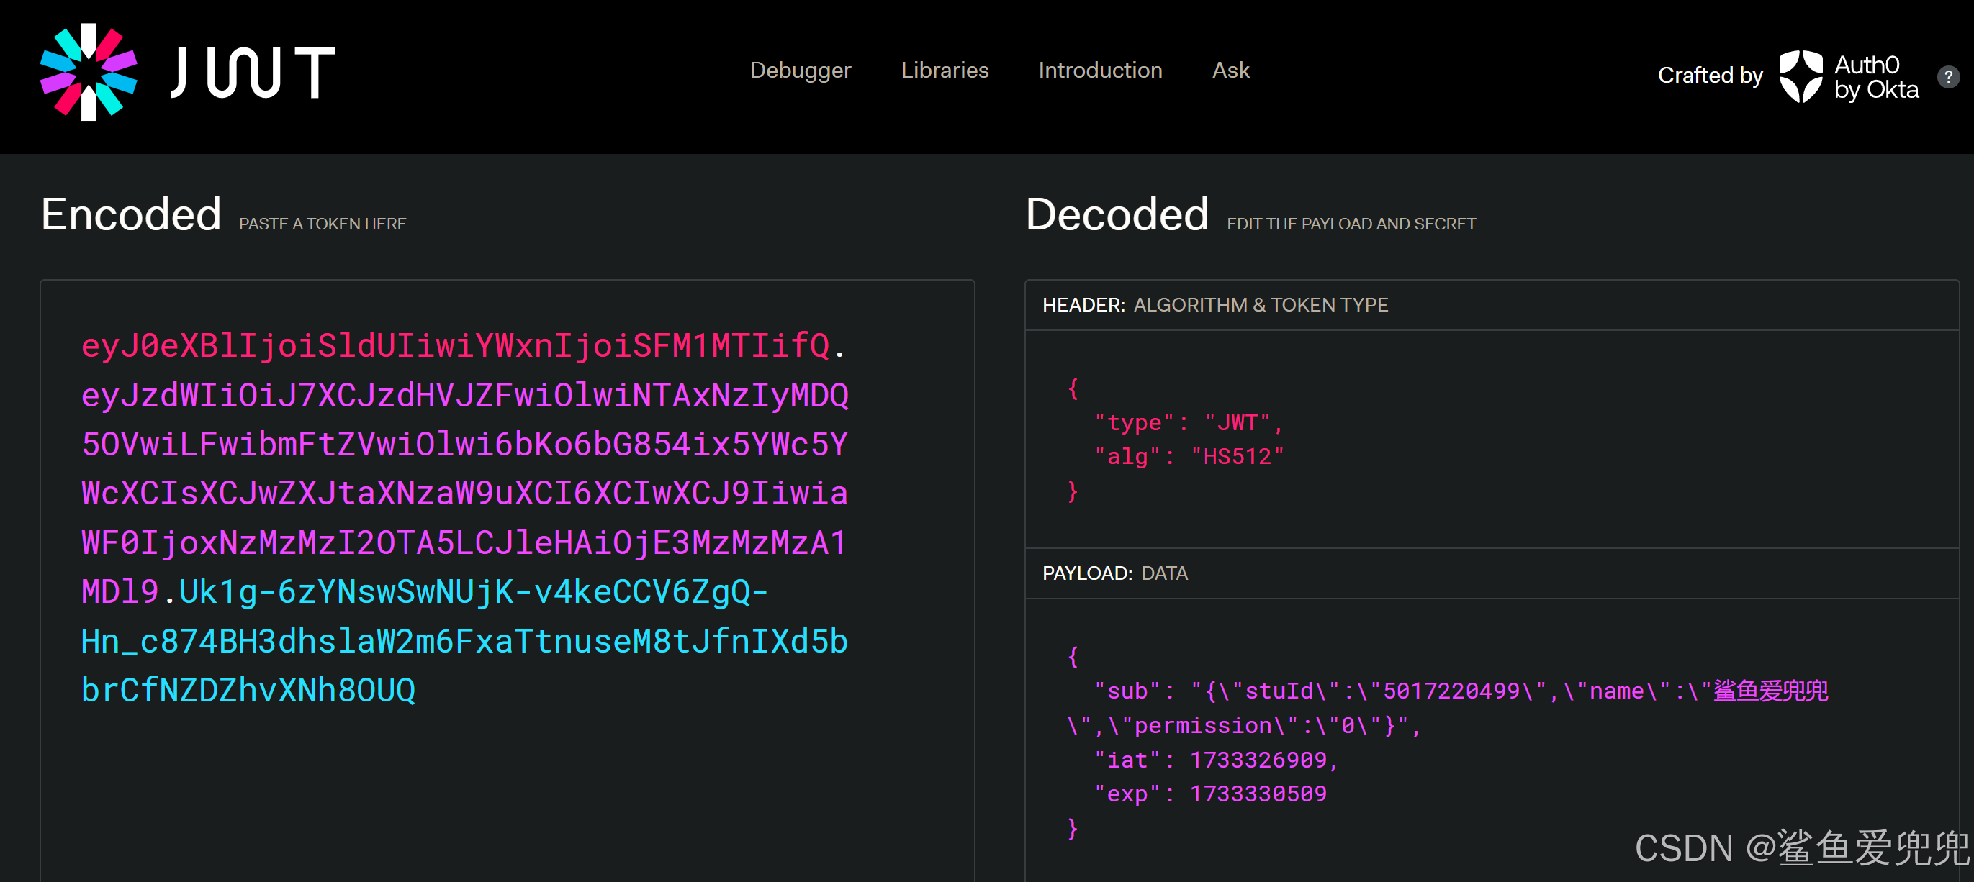This screenshot has height=882, width=1974.
Task: Click the "sub" line in payload editor
Action: 1461,691
